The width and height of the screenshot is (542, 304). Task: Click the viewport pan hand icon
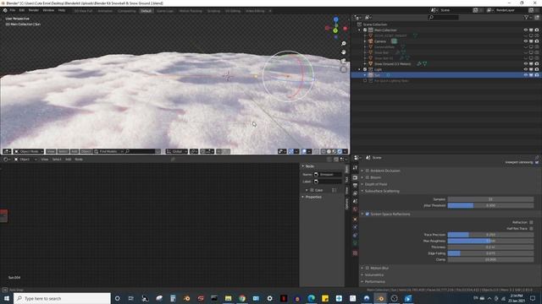343,52
